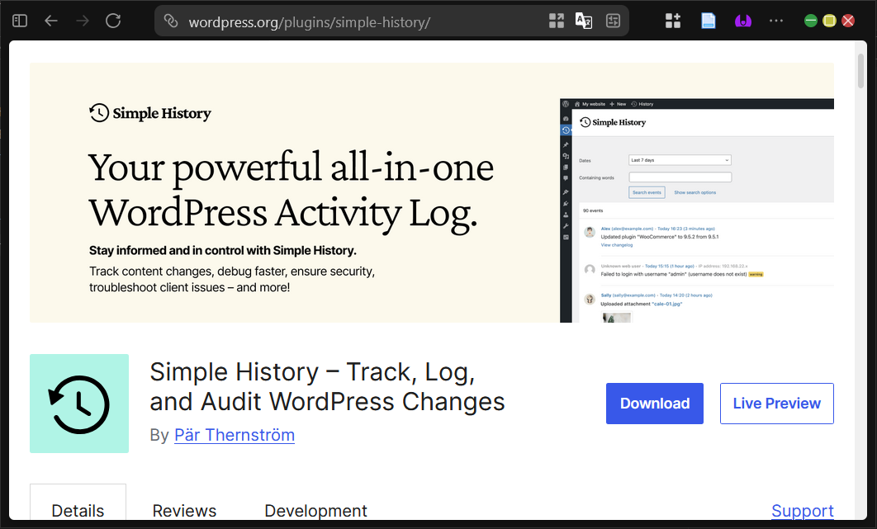The height and width of the screenshot is (529, 877).
Task: Open the extensions grid-plus icon
Action: pos(673,21)
